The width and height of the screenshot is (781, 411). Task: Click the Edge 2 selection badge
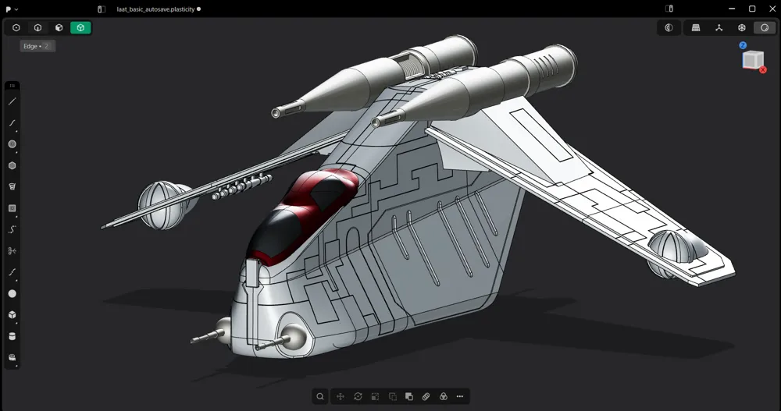coord(37,46)
